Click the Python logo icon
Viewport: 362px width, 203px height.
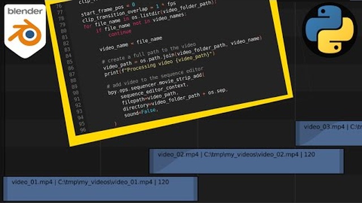tap(330, 30)
